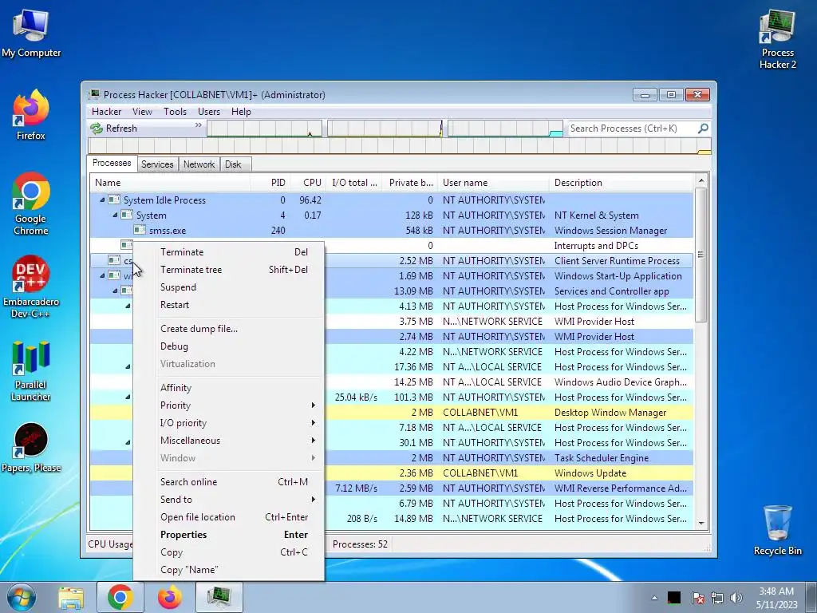Sort by User name column header

point(493,183)
